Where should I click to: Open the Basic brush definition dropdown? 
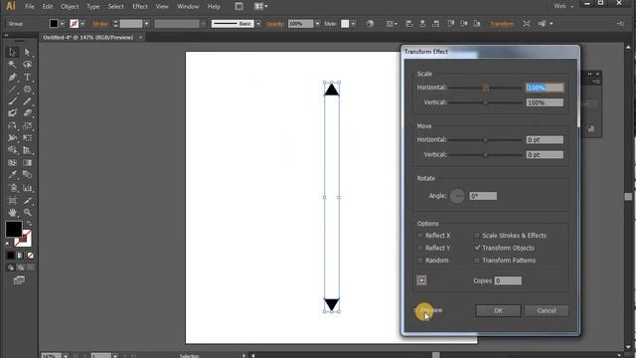pos(258,24)
